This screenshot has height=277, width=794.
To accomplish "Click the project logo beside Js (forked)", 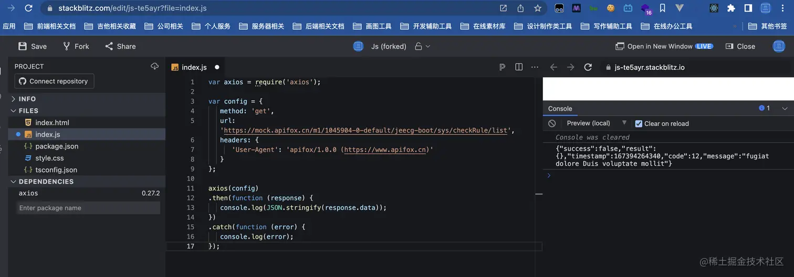I will [x=358, y=46].
